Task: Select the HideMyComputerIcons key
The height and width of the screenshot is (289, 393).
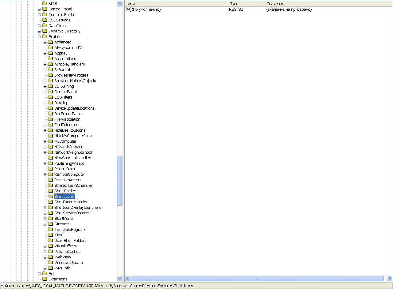Action: [x=74, y=136]
